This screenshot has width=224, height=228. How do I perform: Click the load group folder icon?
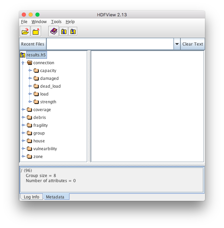coord(36,94)
